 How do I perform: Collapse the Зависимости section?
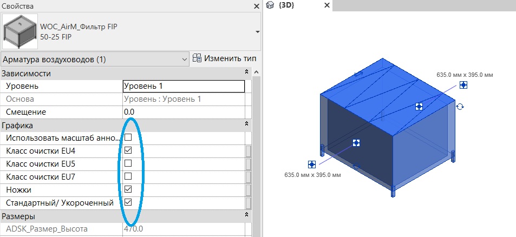pyautogui.click(x=247, y=73)
